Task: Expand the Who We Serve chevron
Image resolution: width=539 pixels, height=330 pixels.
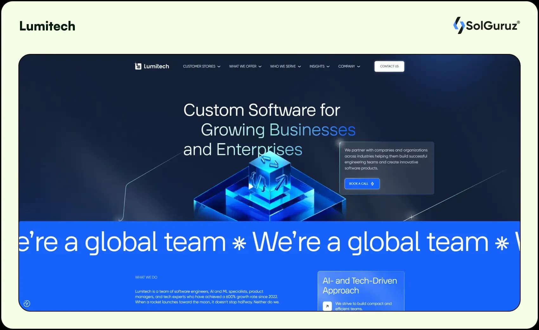Action: 299,67
